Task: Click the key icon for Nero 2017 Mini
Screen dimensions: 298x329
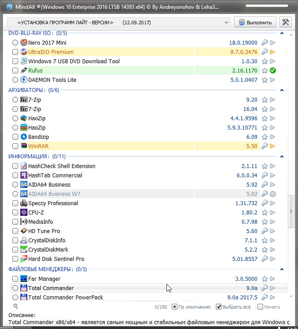Action: click(264, 43)
